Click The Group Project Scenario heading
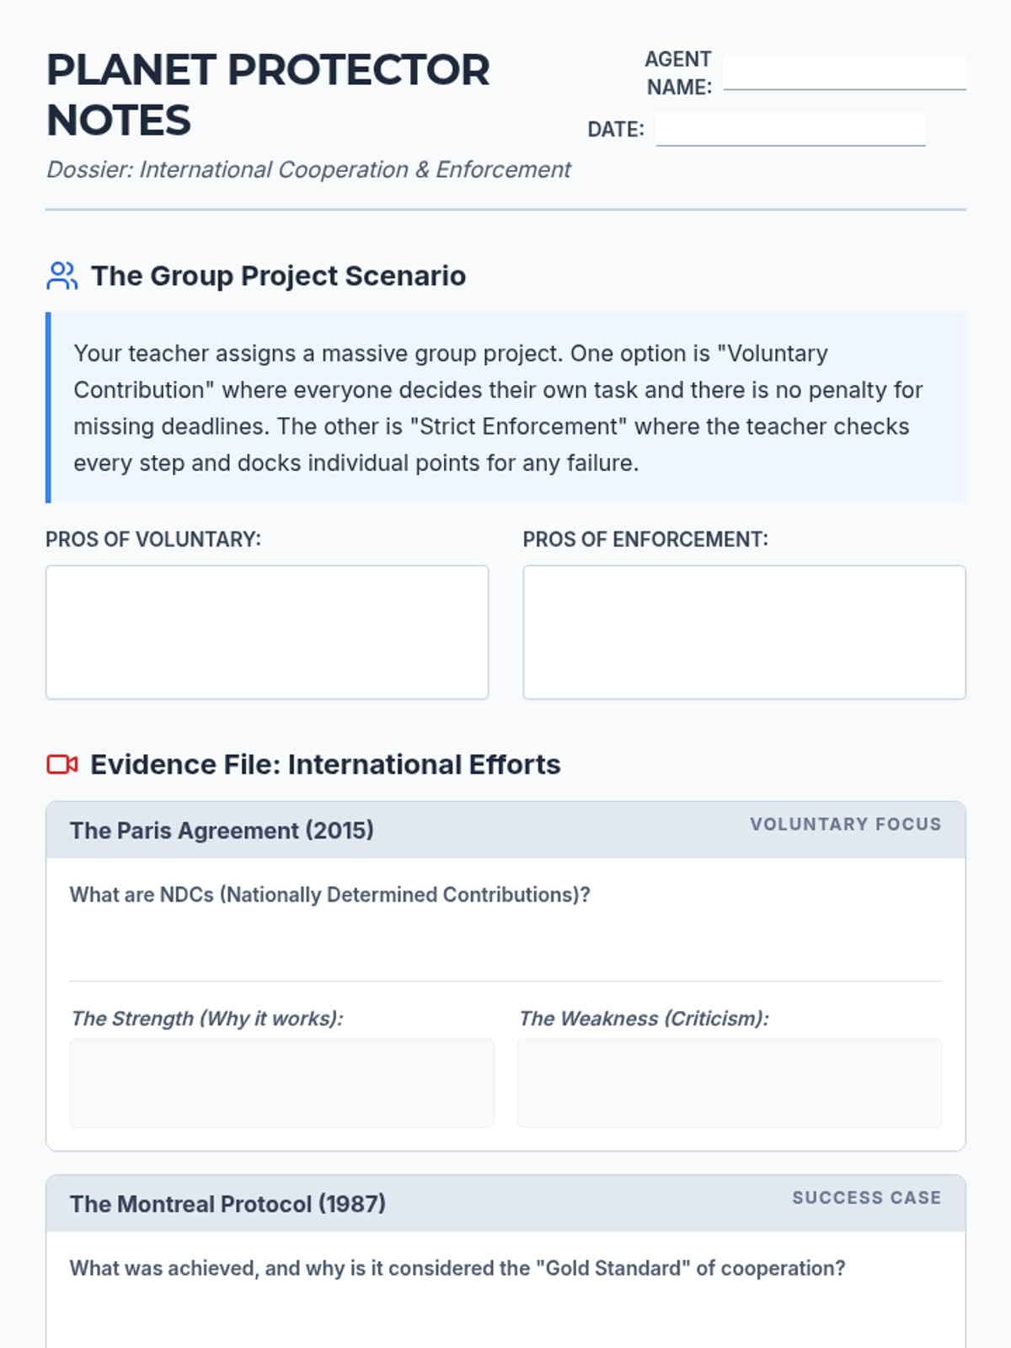 tap(278, 275)
